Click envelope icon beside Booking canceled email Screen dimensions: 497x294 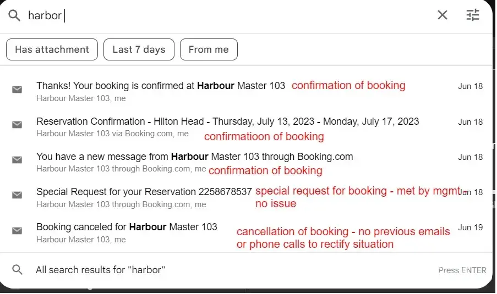click(17, 230)
